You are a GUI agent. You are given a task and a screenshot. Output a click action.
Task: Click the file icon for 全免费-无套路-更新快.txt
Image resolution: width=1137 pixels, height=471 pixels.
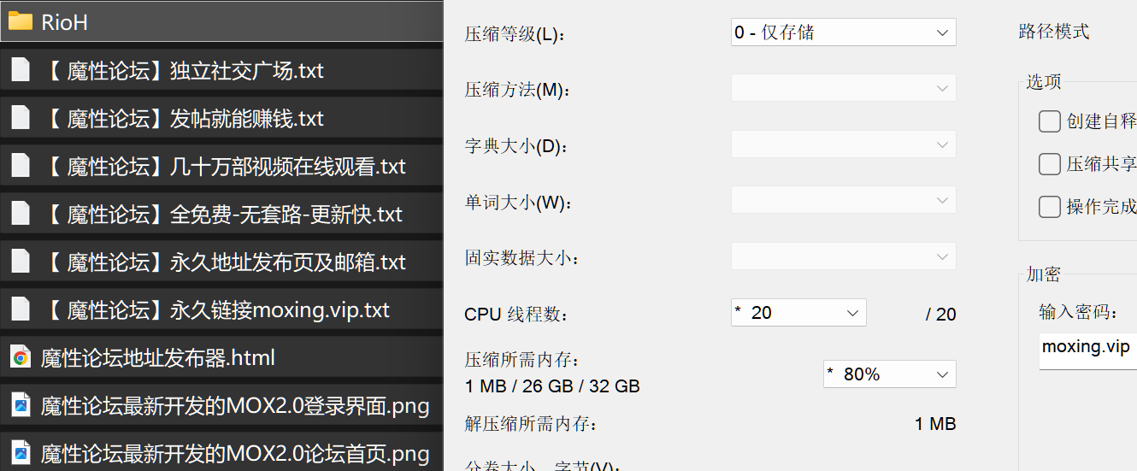(x=21, y=214)
